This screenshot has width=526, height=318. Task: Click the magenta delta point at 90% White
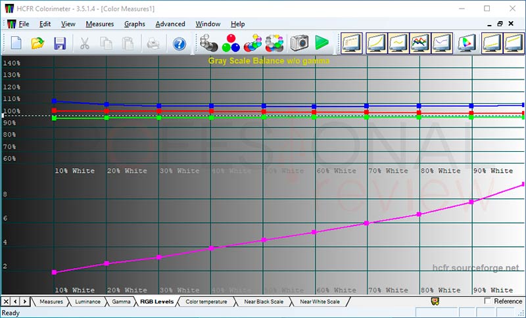point(471,202)
